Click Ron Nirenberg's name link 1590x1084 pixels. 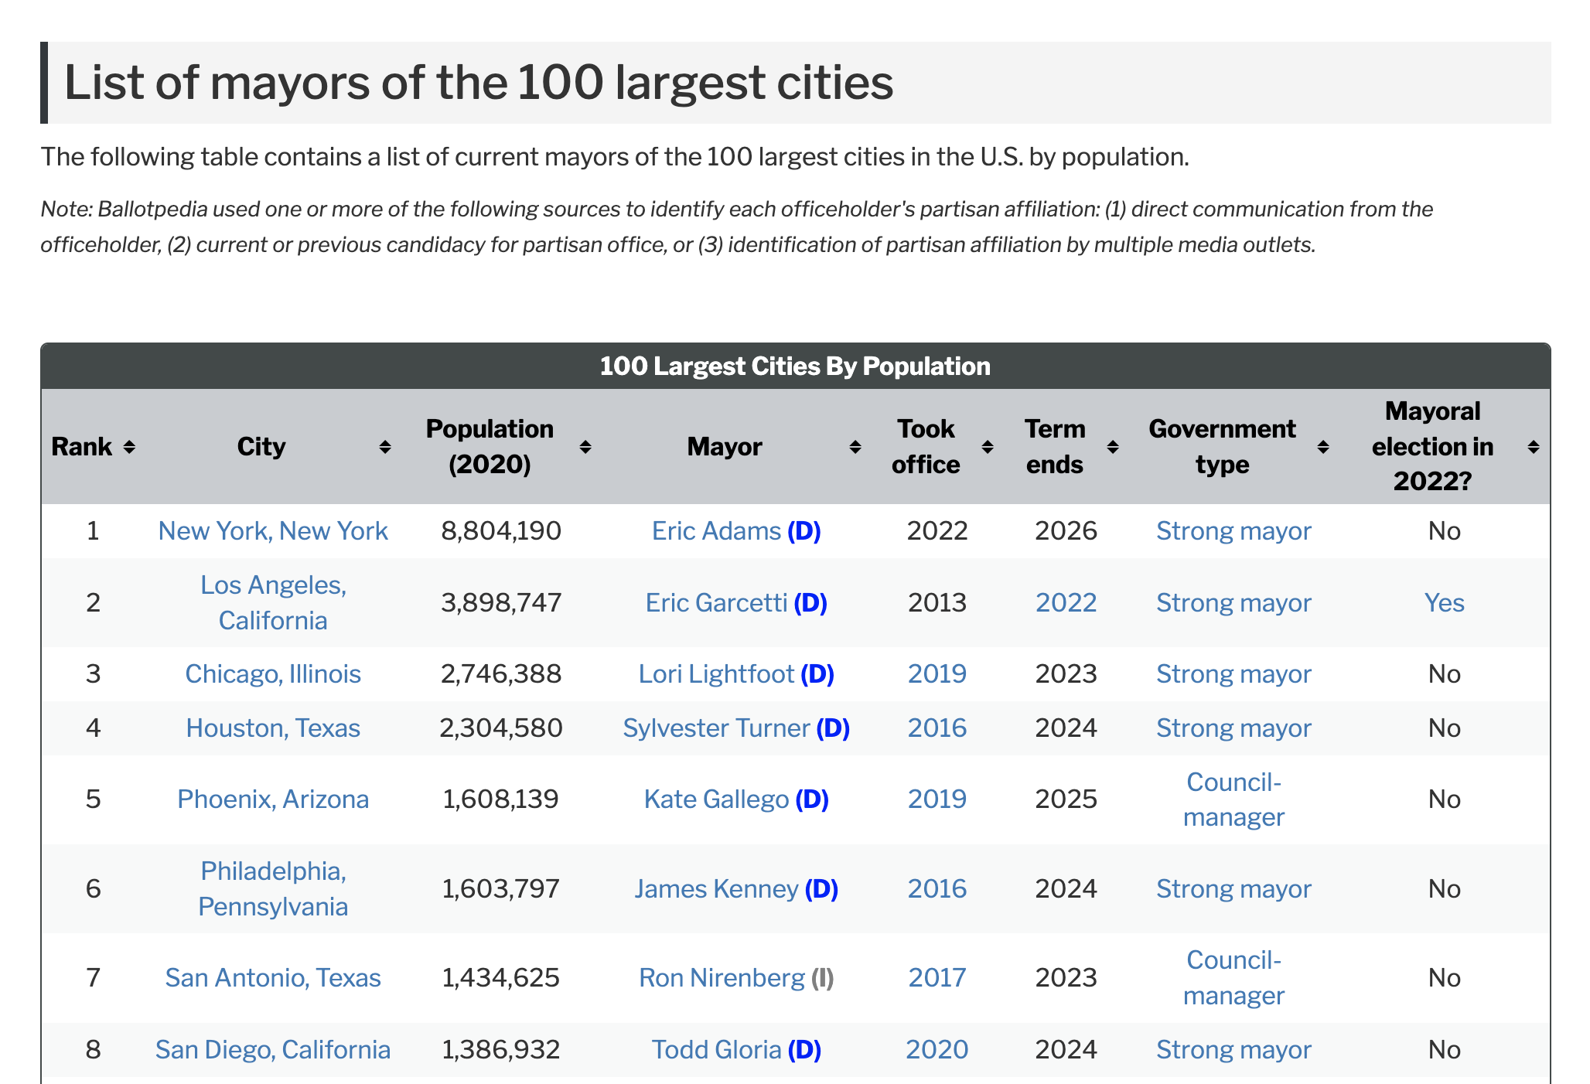pos(722,978)
